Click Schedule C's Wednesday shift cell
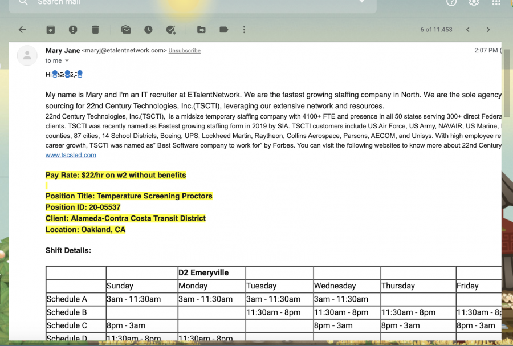The width and height of the screenshot is (513, 346). point(347,325)
